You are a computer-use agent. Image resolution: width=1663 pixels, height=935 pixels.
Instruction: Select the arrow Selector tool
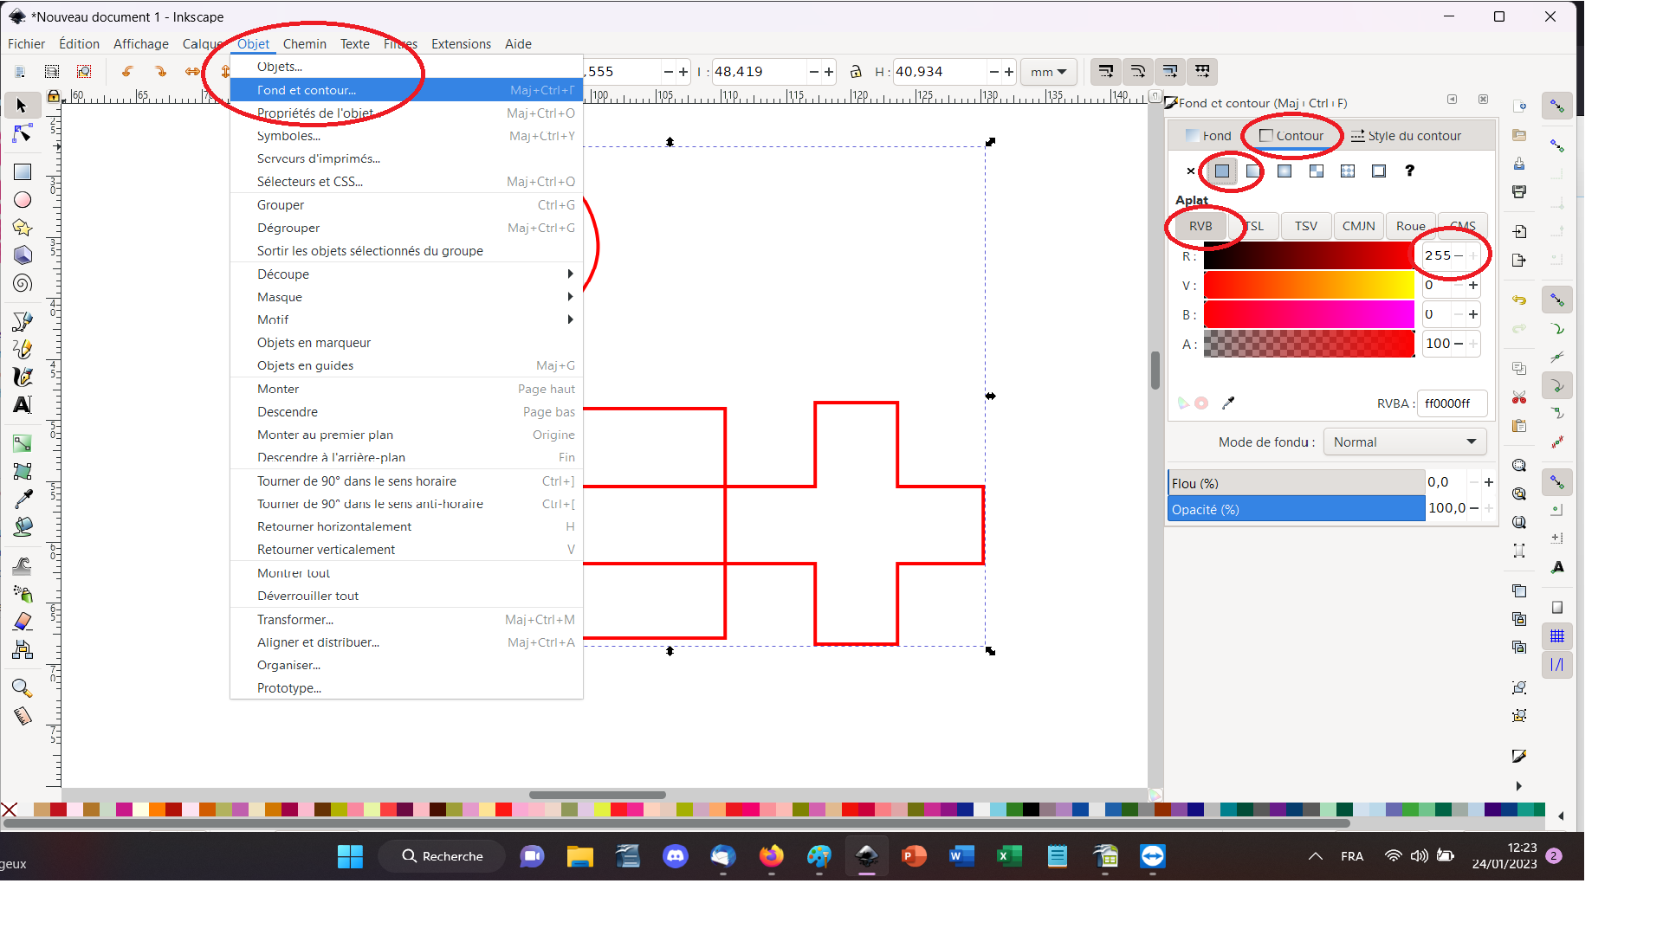(22, 106)
